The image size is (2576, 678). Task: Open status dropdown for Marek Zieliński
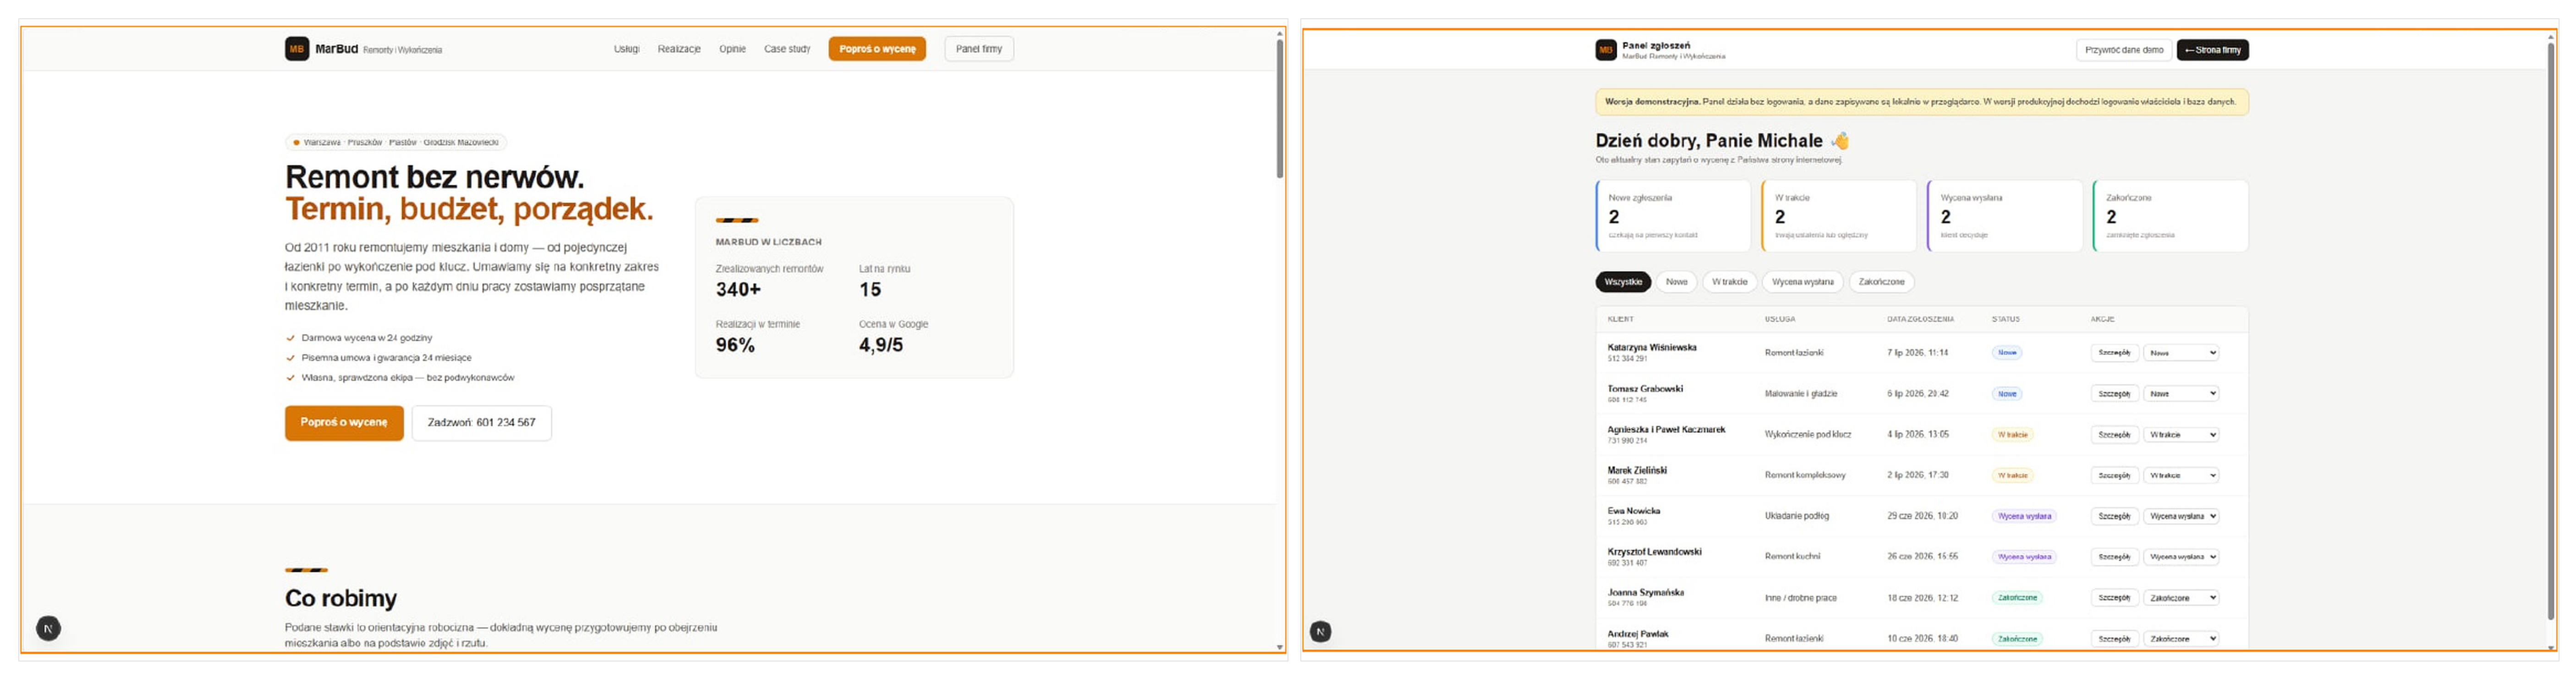(2182, 476)
